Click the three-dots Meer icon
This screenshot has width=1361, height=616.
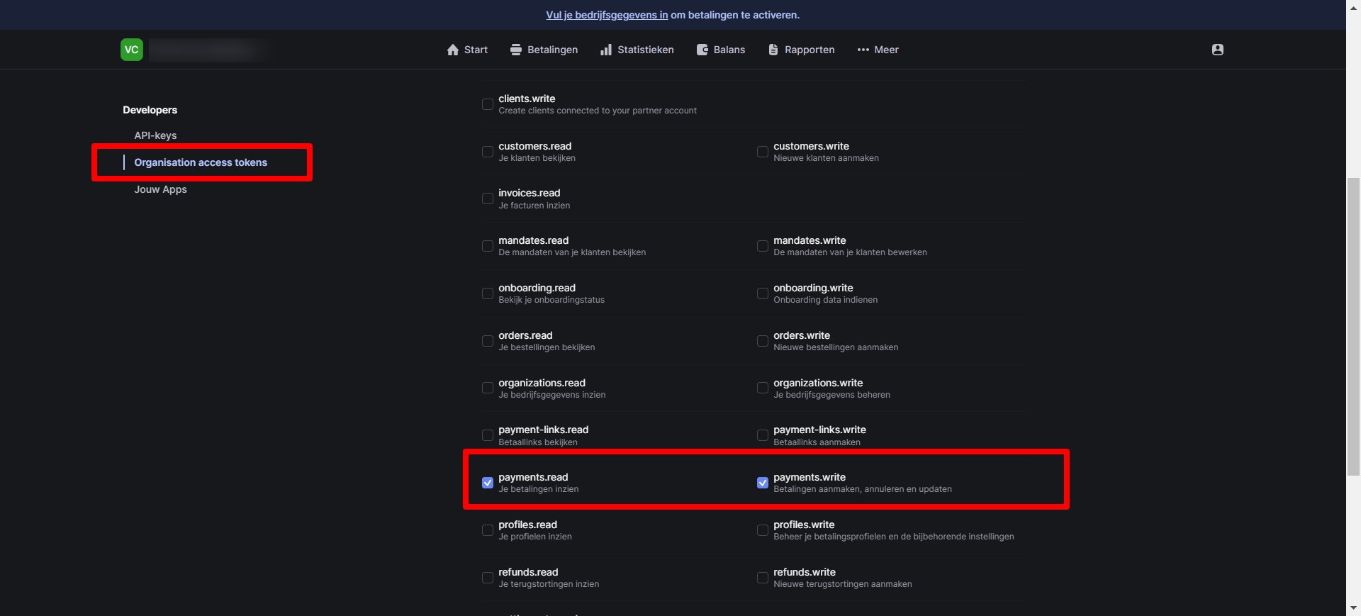pyautogui.click(x=863, y=50)
